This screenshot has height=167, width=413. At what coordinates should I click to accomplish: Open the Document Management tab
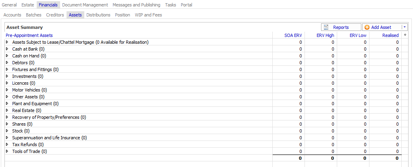[x=85, y=5]
